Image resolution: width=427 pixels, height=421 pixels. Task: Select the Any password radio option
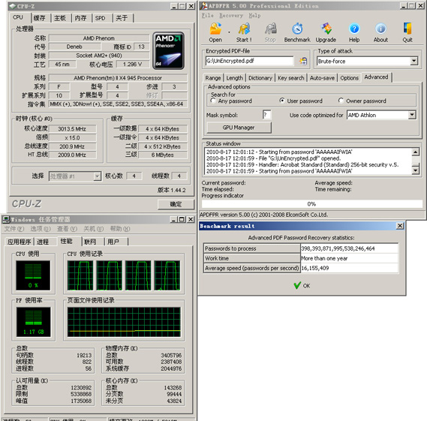pos(213,101)
